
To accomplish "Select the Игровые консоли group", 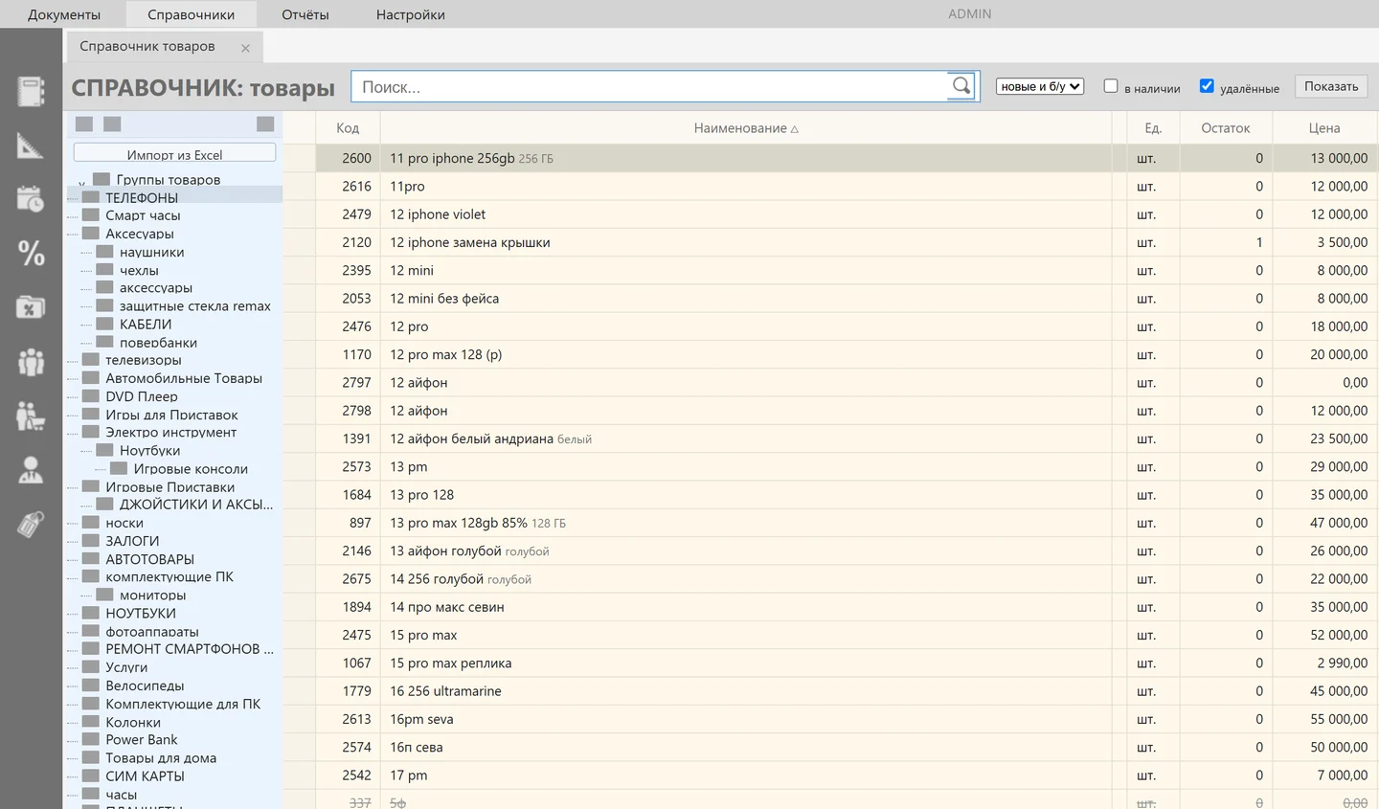I will (191, 468).
